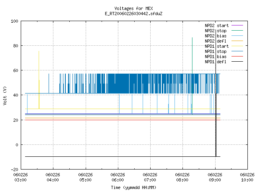Click the orange NPD2 defl legend line sample
The height and width of the screenshot is (191, 255).
point(237,41)
